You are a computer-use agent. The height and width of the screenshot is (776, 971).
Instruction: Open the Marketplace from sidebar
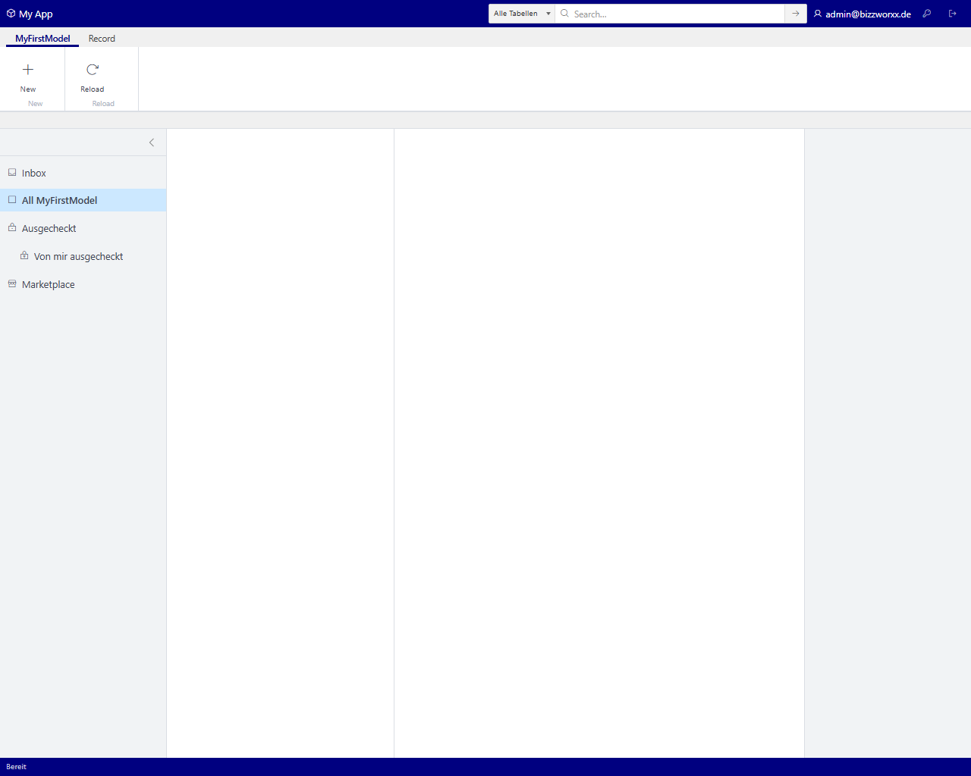tap(48, 285)
